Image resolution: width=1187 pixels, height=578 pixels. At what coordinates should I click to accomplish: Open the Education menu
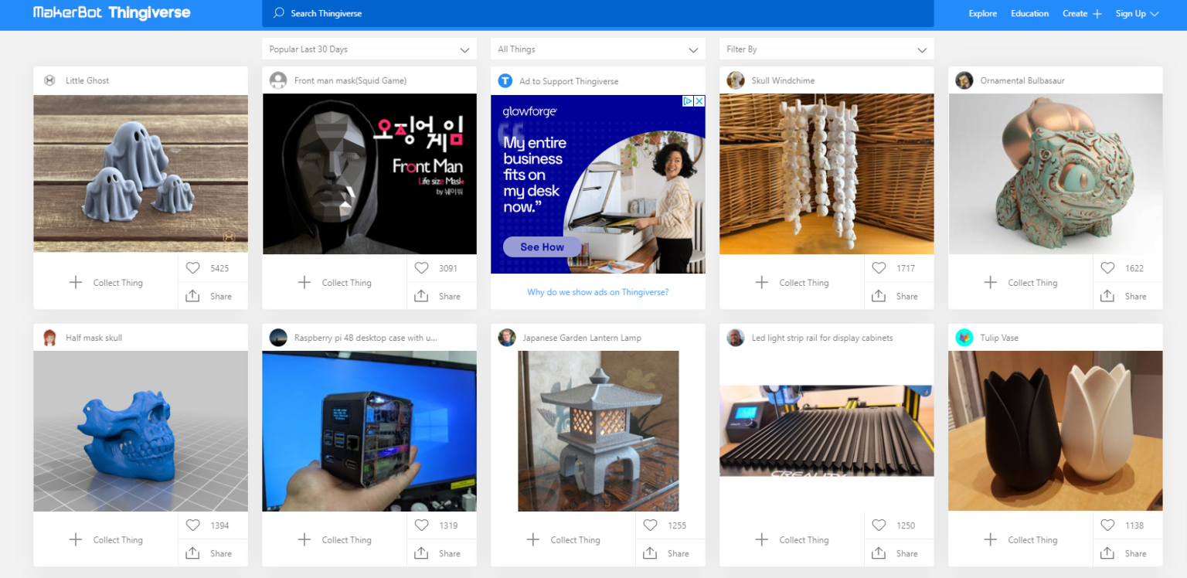(x=1029, y=13)
